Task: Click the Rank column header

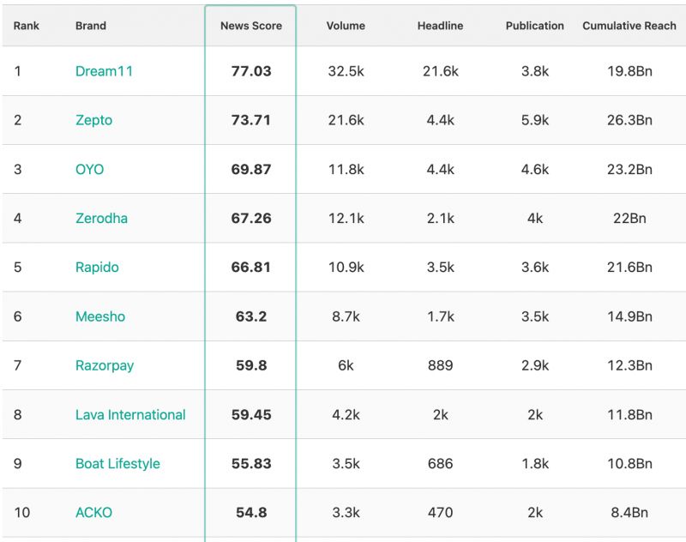Action: 27,26
